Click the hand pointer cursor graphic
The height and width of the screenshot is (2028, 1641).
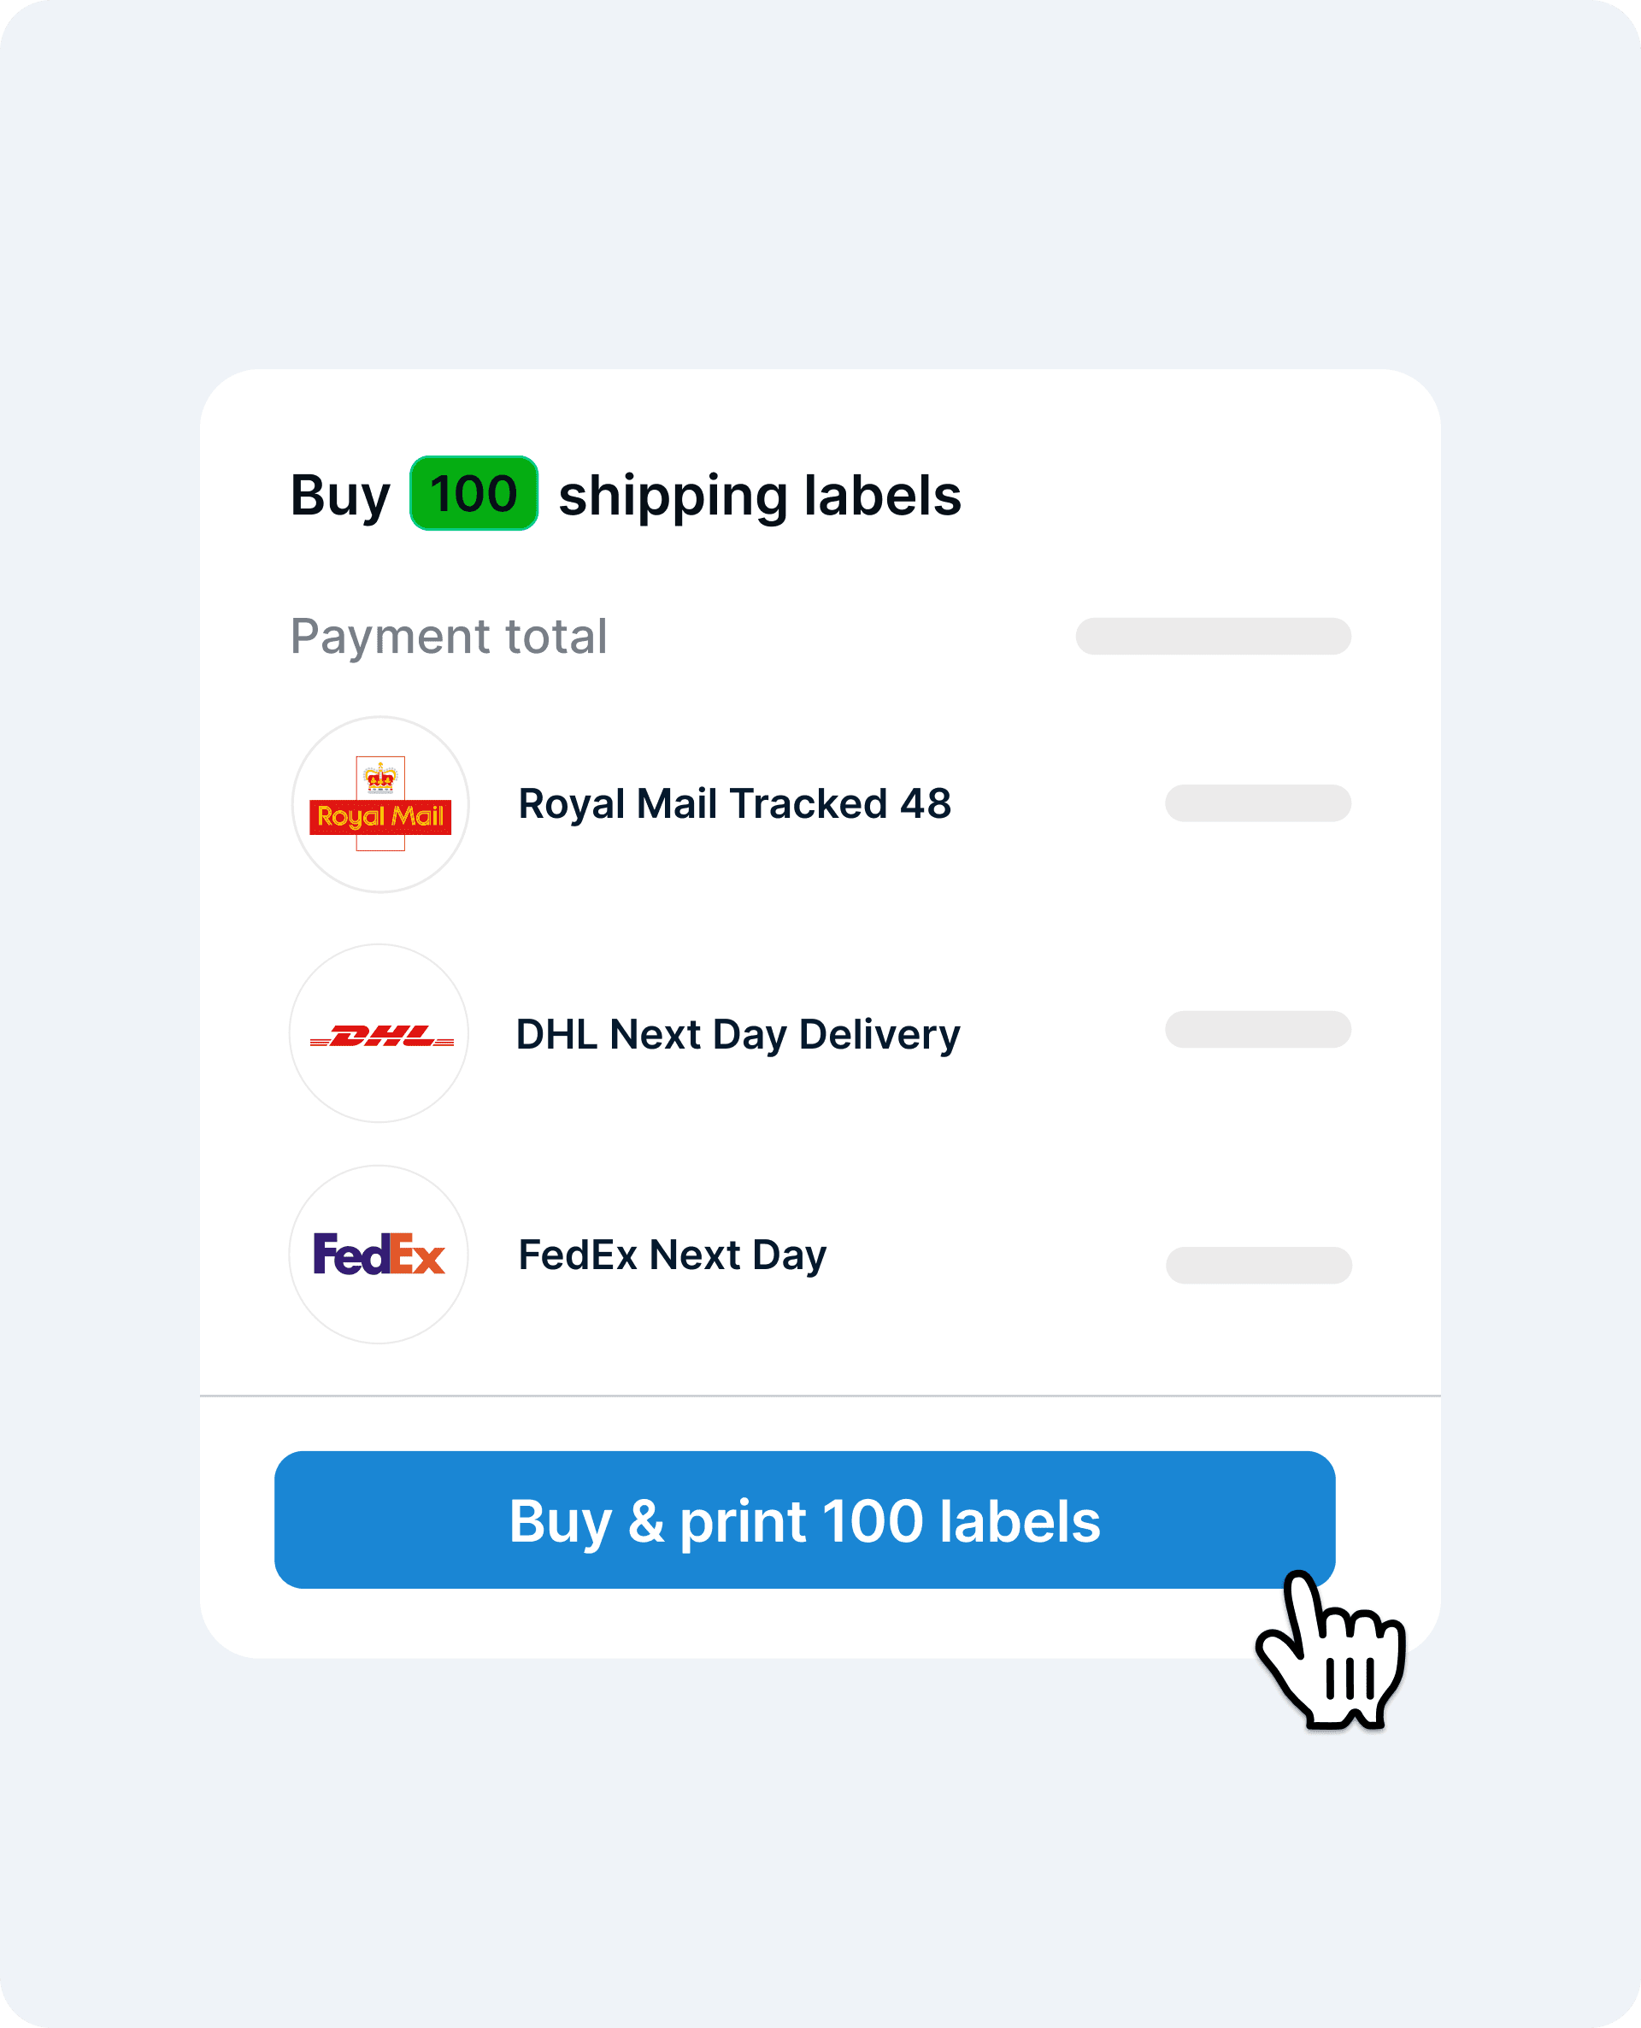click(1332, 1650)
